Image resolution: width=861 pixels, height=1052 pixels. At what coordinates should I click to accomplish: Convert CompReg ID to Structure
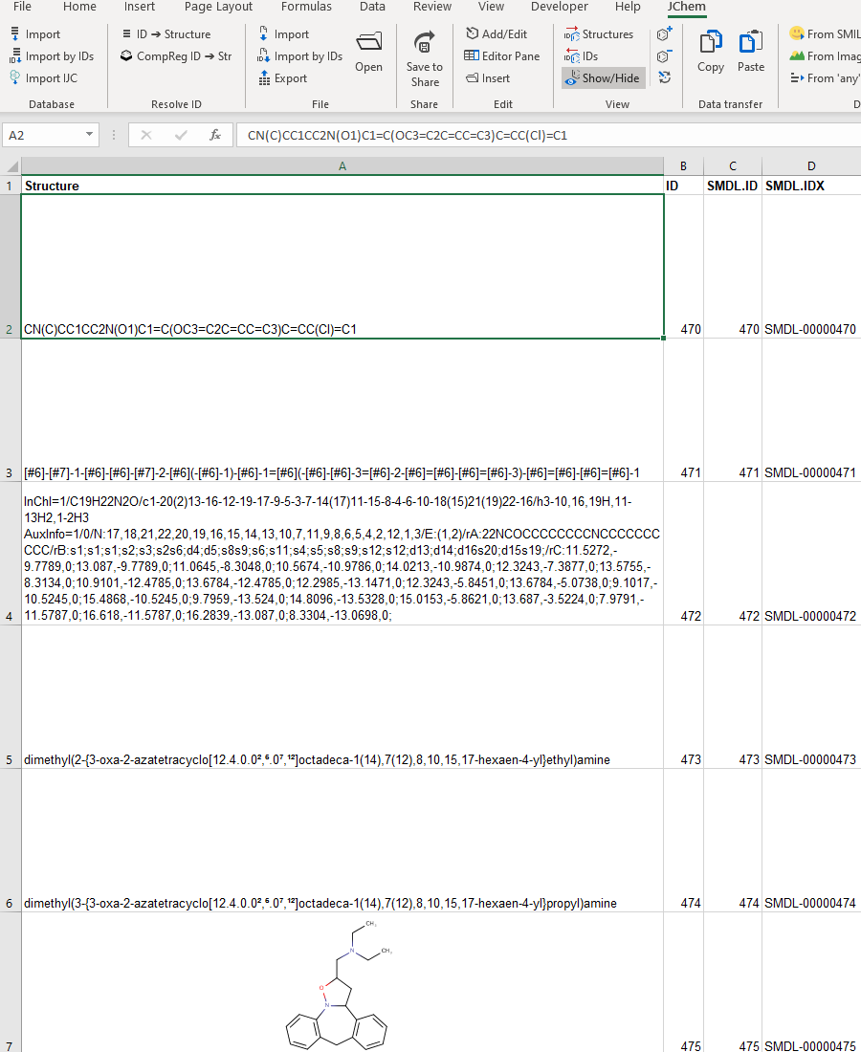tap(177, 56)
